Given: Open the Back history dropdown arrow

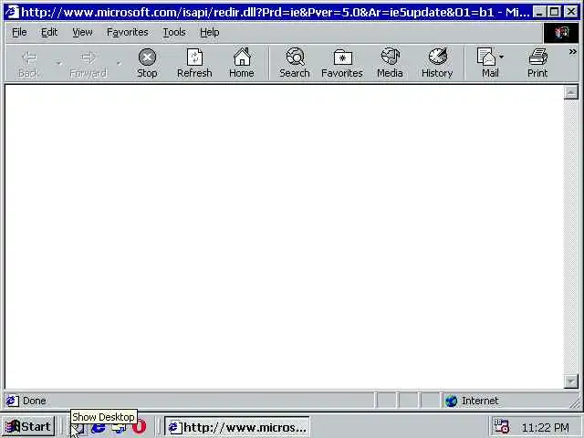Looking at the screenshot, I should 58,64.
